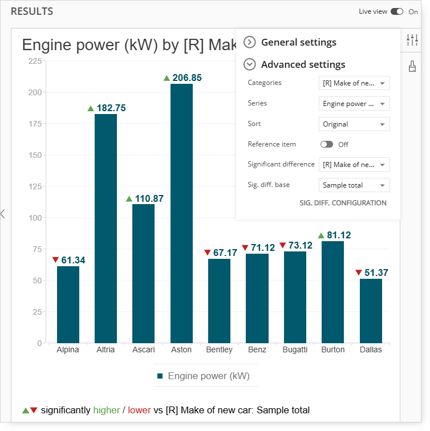
Task: Click the Alpina axis label
Action: pyautogui.click(x=68, y=349)
